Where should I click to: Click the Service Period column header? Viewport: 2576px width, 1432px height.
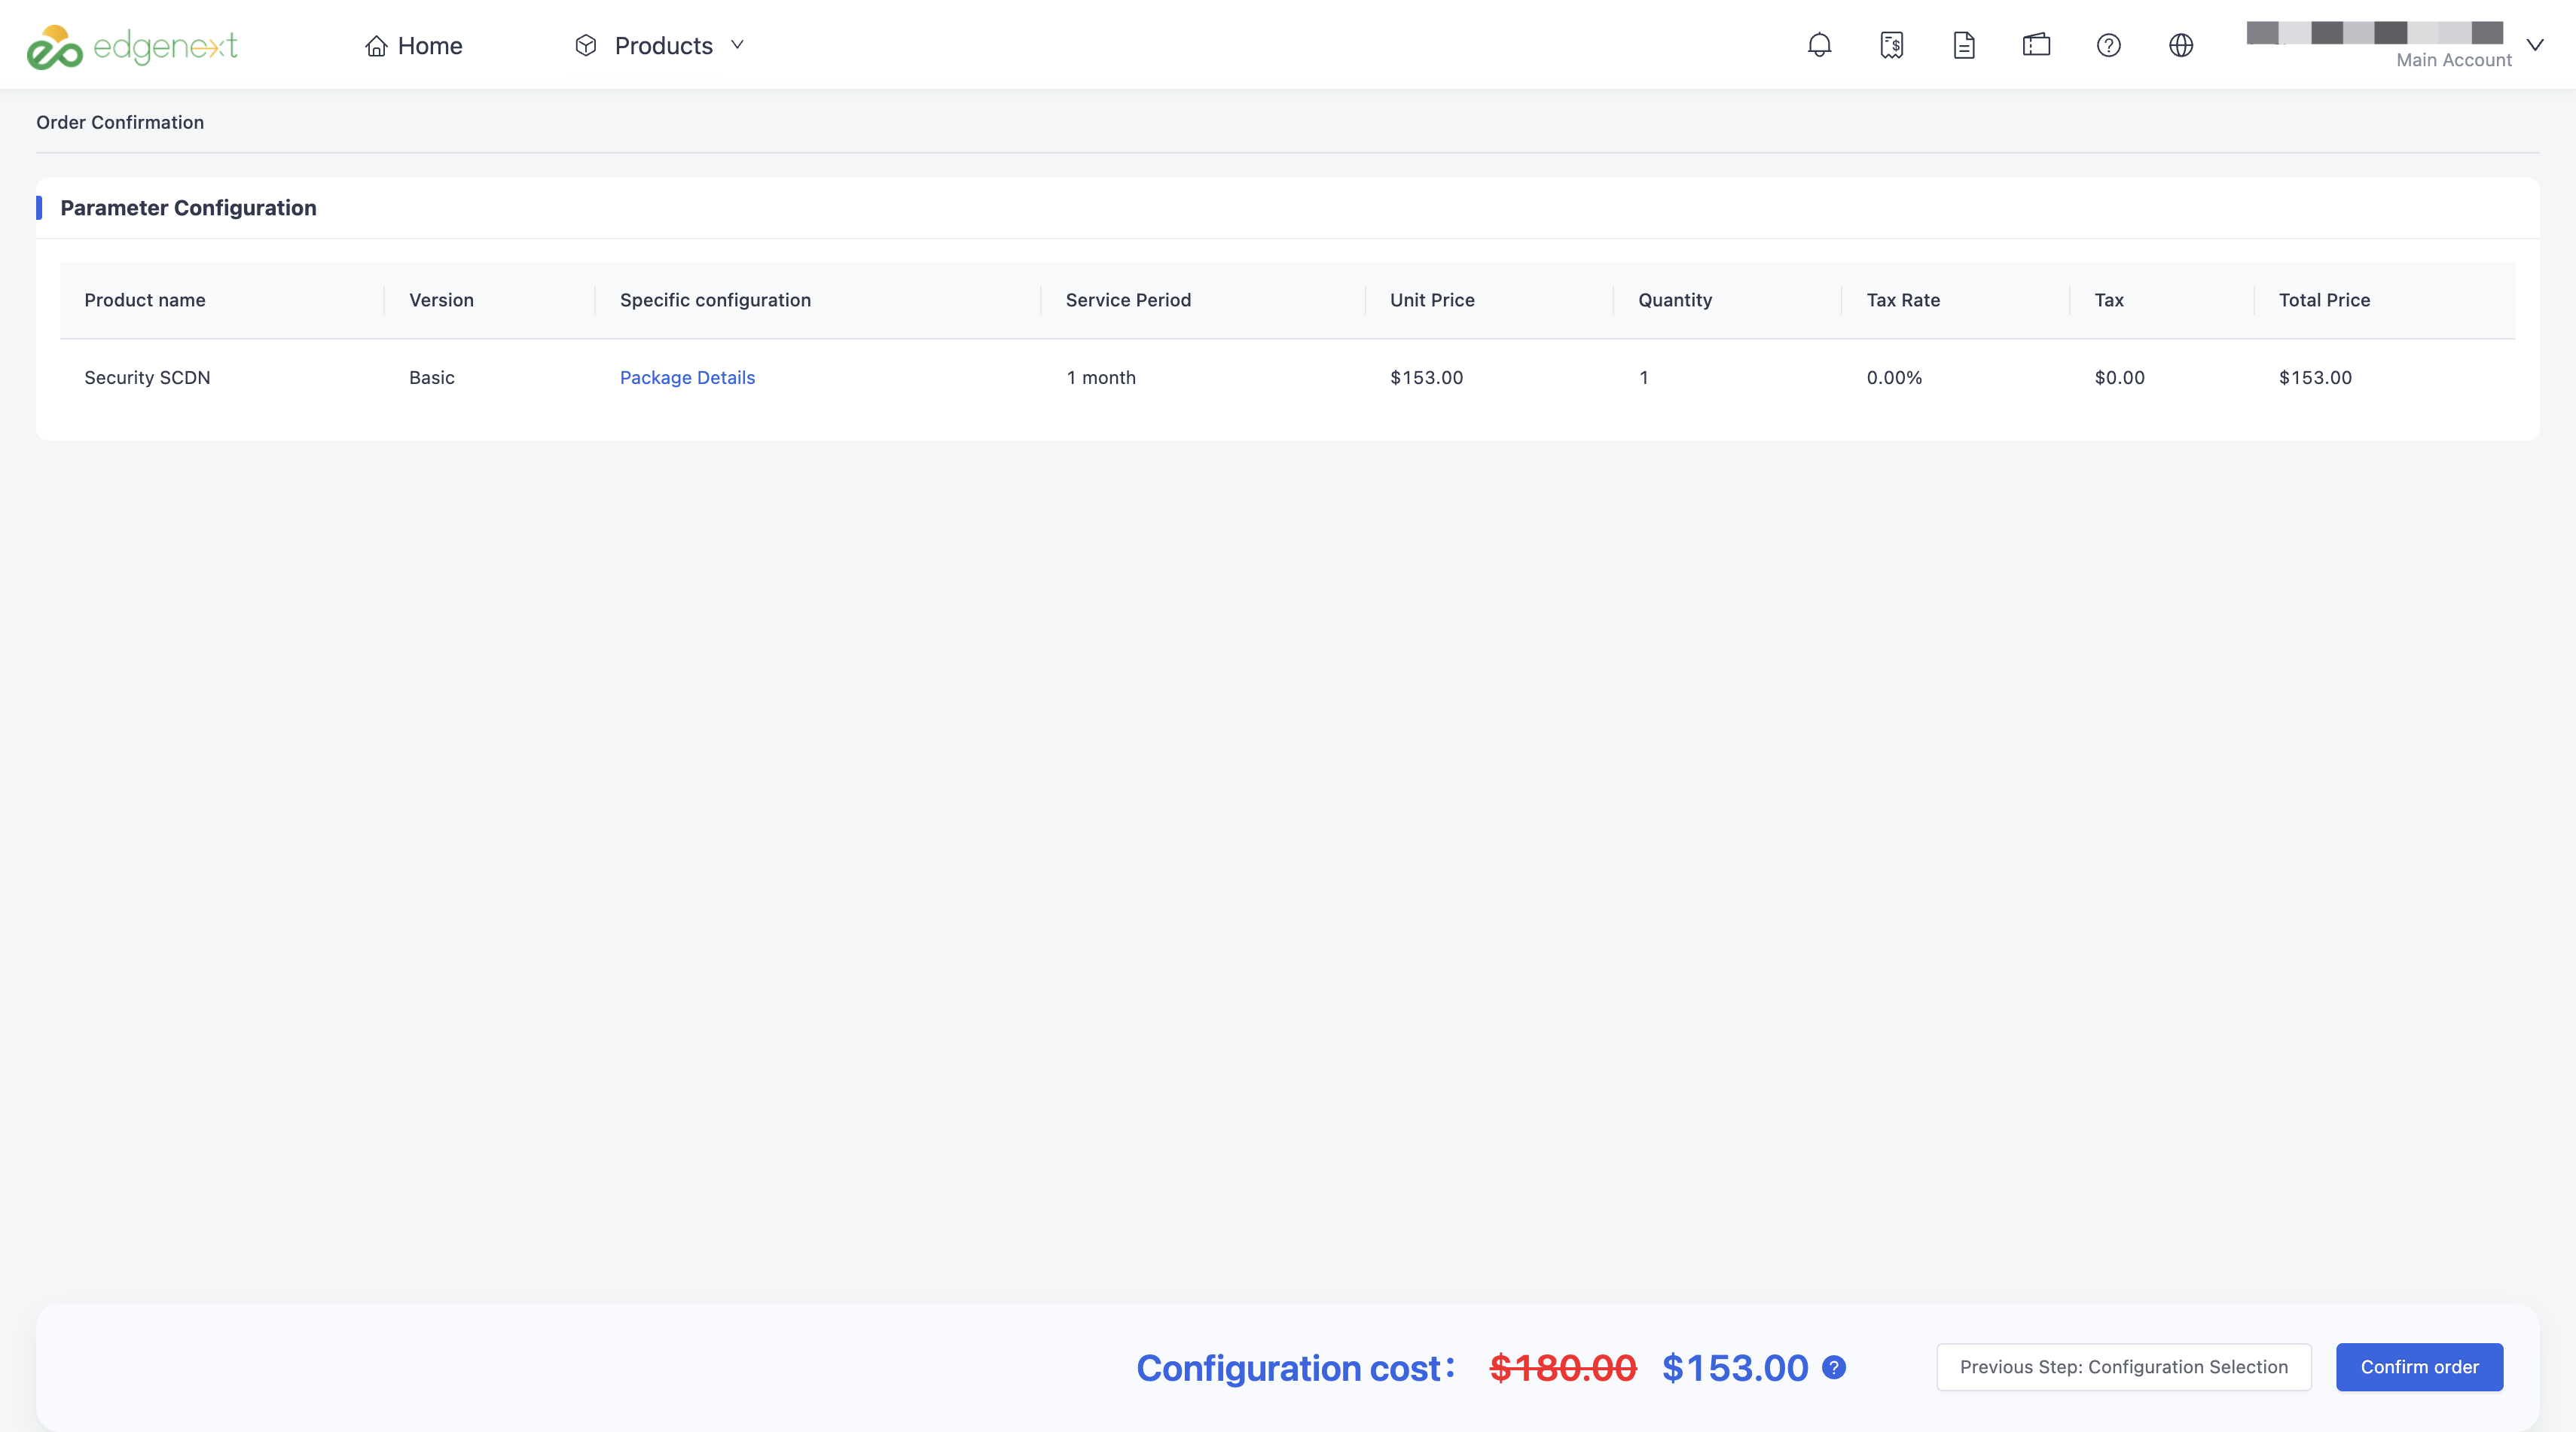(x=1128, y=300)
